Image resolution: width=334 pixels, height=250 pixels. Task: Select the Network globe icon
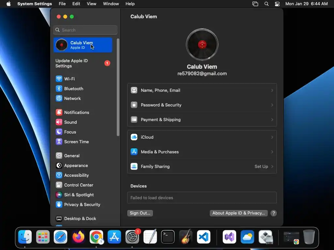pyautogui.click(x=59, y=98)
